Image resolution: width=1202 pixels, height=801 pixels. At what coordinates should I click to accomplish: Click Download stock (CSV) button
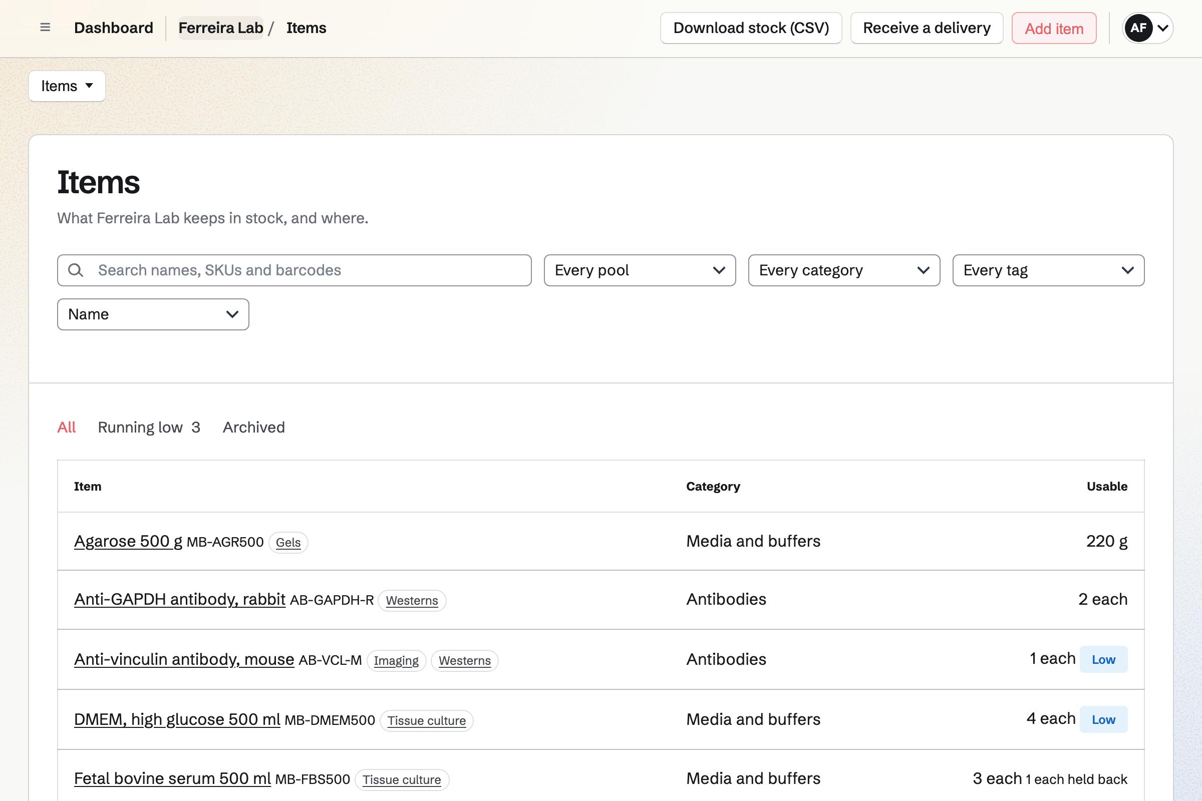click(x=751, y=28)
